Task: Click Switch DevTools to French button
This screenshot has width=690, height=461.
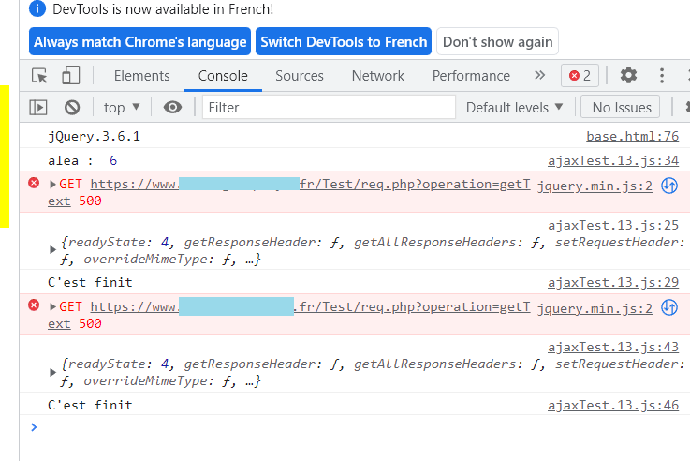Action: pyautogui.click(x=344, y=42)
